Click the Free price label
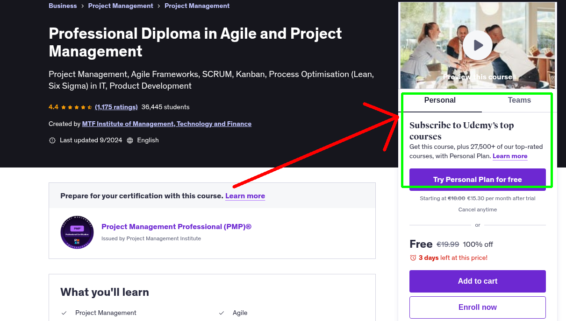Screen dimensions: 566x321 pos(421,244)
